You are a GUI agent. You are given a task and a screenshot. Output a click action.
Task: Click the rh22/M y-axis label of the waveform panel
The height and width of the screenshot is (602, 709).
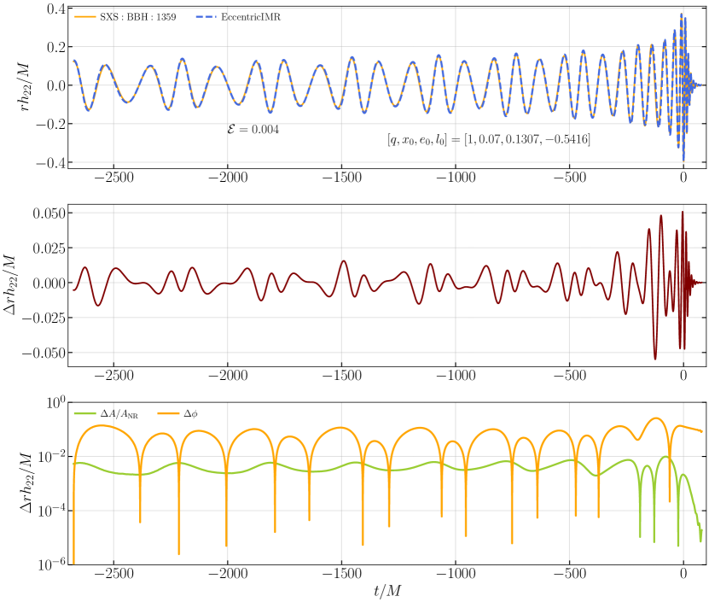(24, 87)
